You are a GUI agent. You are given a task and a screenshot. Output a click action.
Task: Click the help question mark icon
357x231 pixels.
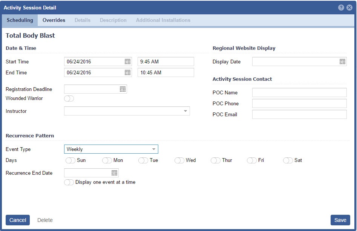pos(341,8)
